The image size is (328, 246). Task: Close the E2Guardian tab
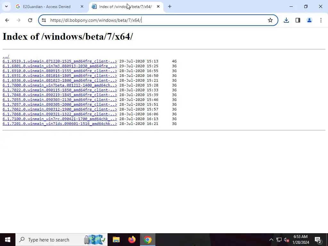pyautogui.click(x=82, y=6)
